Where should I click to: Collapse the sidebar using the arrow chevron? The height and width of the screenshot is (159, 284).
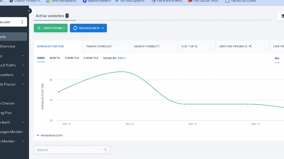(x=29, y=11)
